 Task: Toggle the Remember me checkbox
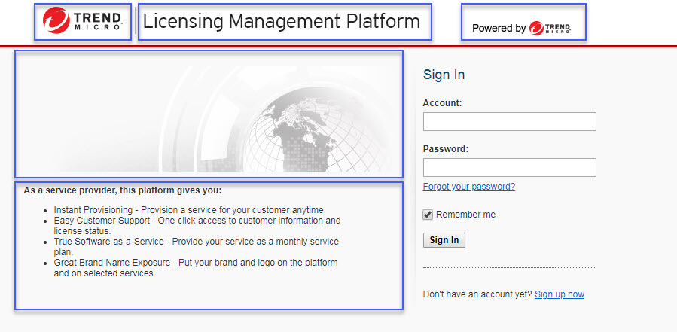tap(428, 215)
